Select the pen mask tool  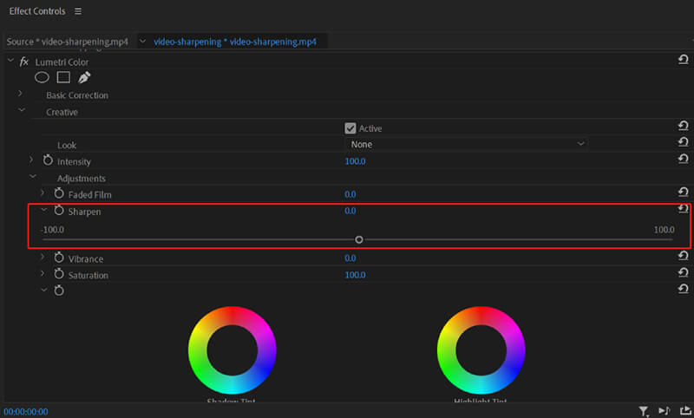84,78
